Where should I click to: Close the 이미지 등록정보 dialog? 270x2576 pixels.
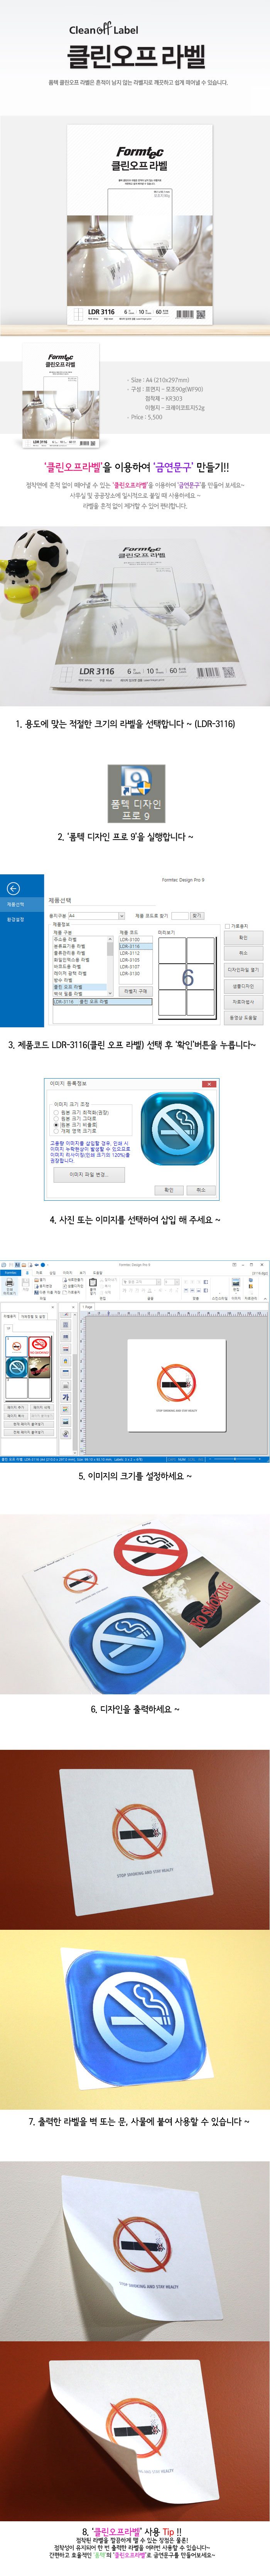pos(209,1083)
